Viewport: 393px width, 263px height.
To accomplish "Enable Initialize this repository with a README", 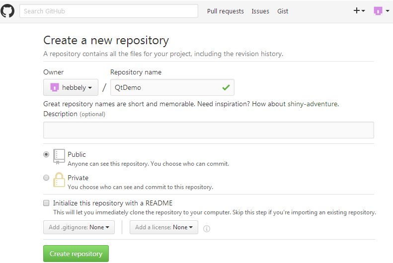I will coord(46,203).
